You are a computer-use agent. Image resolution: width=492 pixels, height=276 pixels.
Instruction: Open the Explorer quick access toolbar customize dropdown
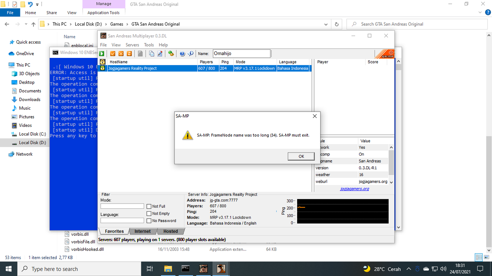(37, 5)
